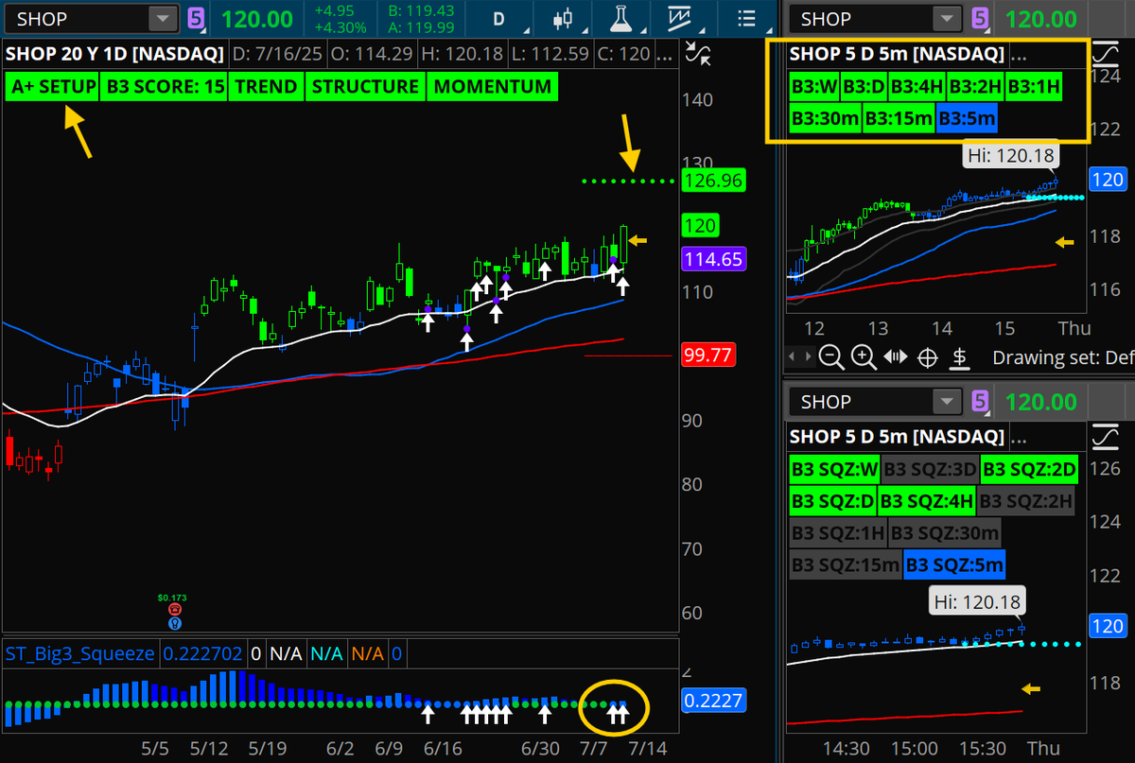Toggle main chart price axis collapse icon
Image resolution: width=1135 pixels, height=763 pixels.
pyautogui.click(x=697, y=54)
